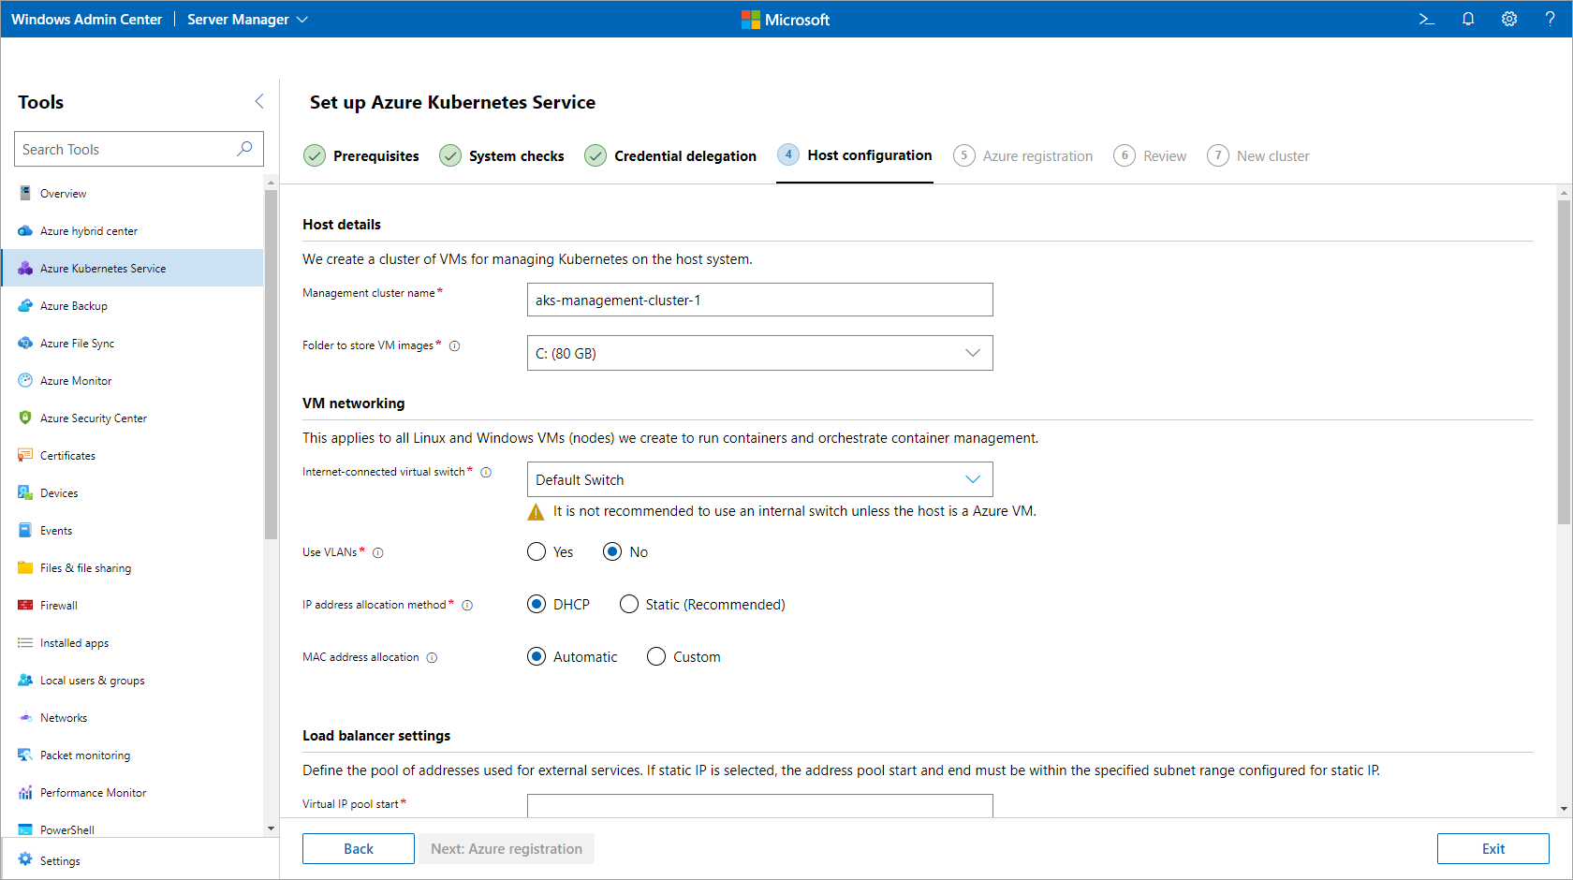Click the info icon beside Use VLANs
The width and height of the screenshot is (1573, 880).
pos(378,553)
